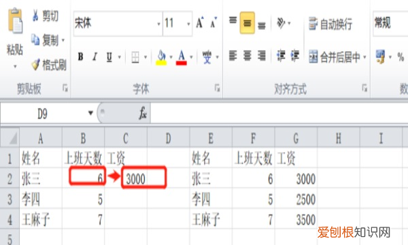This screenshot has height=245, width=408.
Task: Open borders dropdown arrow
Action: coord(146,56)
